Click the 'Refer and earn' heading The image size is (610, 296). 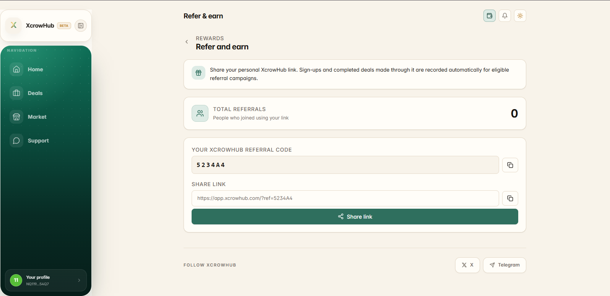[x=222, y=47]
